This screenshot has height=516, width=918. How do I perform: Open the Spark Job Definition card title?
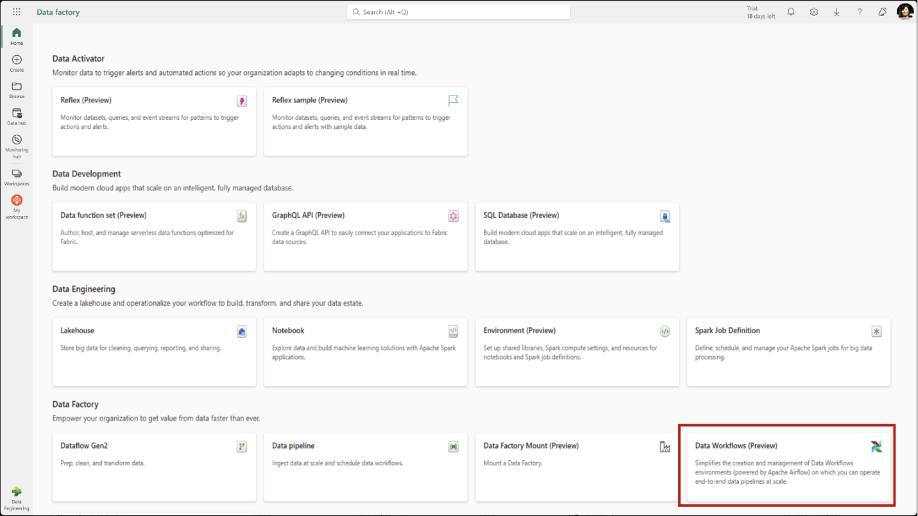[727, 331]
